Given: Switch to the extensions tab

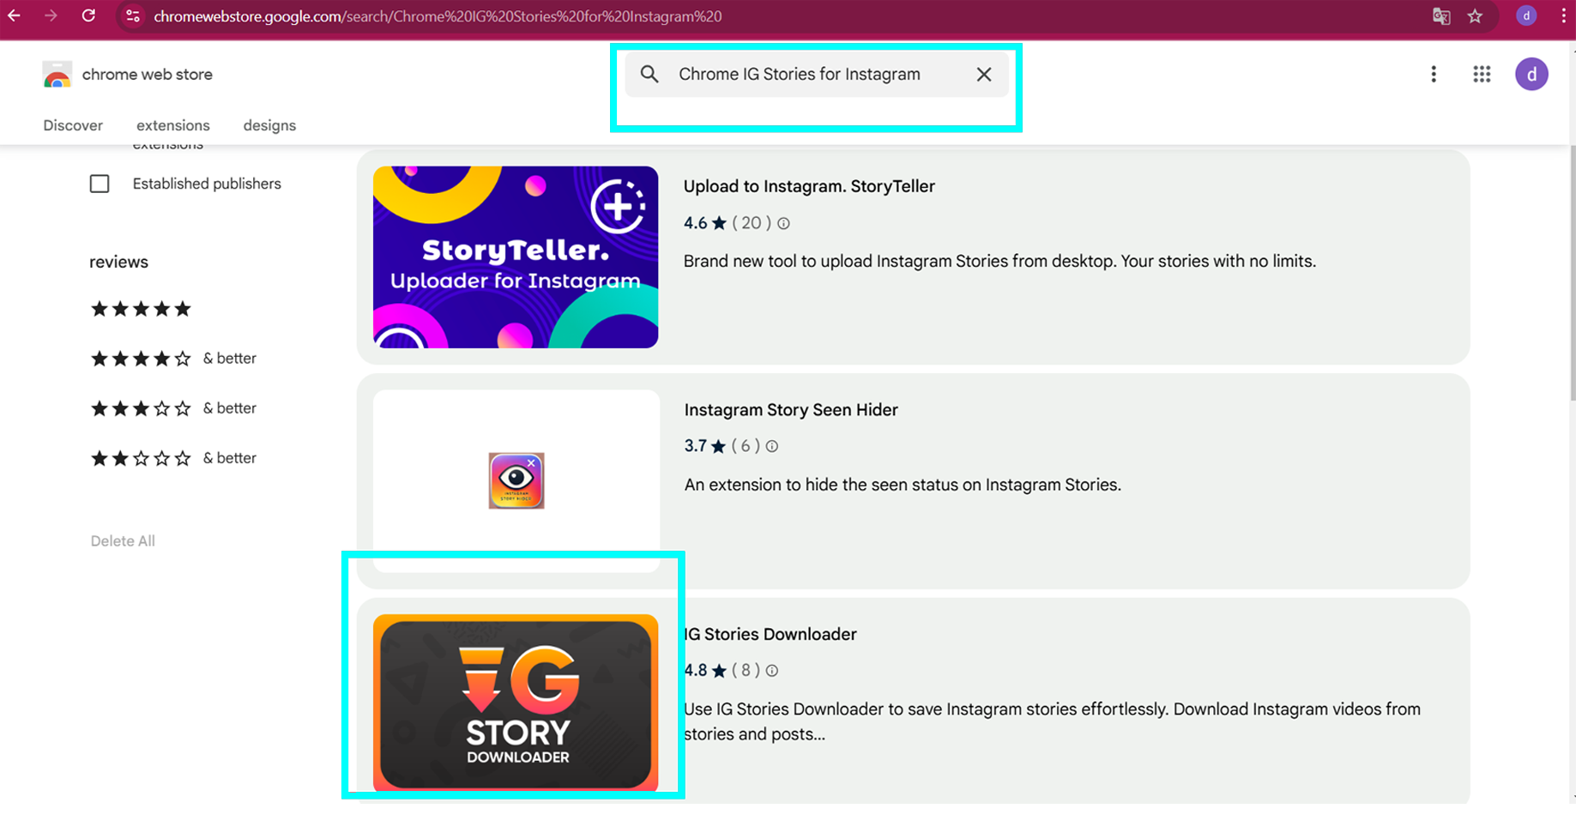Looking at the screenshot, I should [x=173, y=125].
